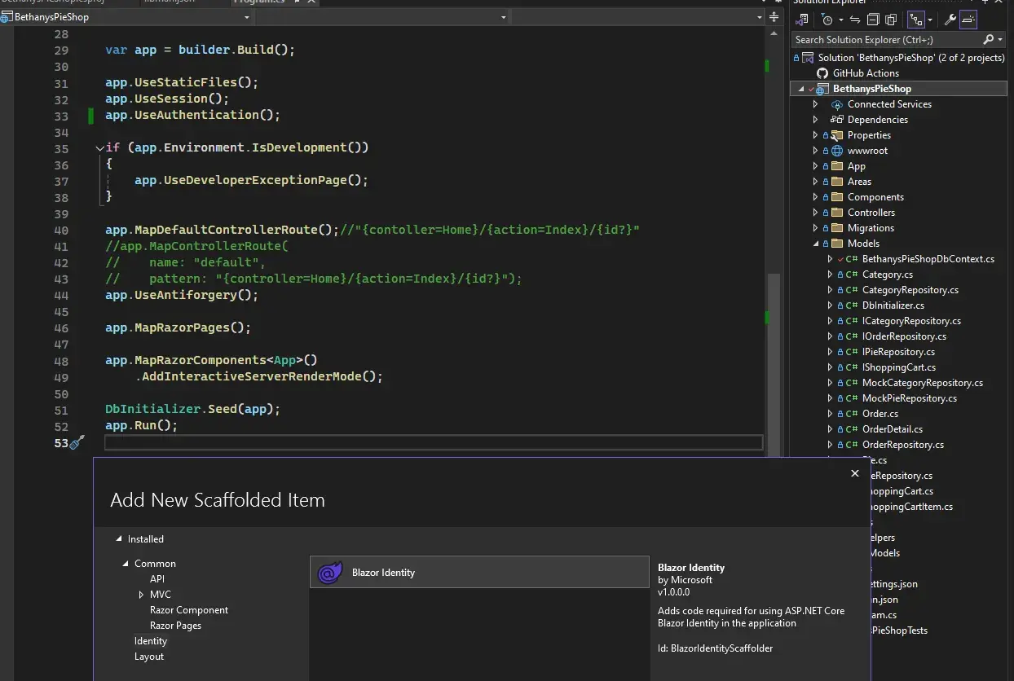Screen dimensions: 1014x681
Task: Select ICategoryRepository.cs file
Action: coord(911,321)
